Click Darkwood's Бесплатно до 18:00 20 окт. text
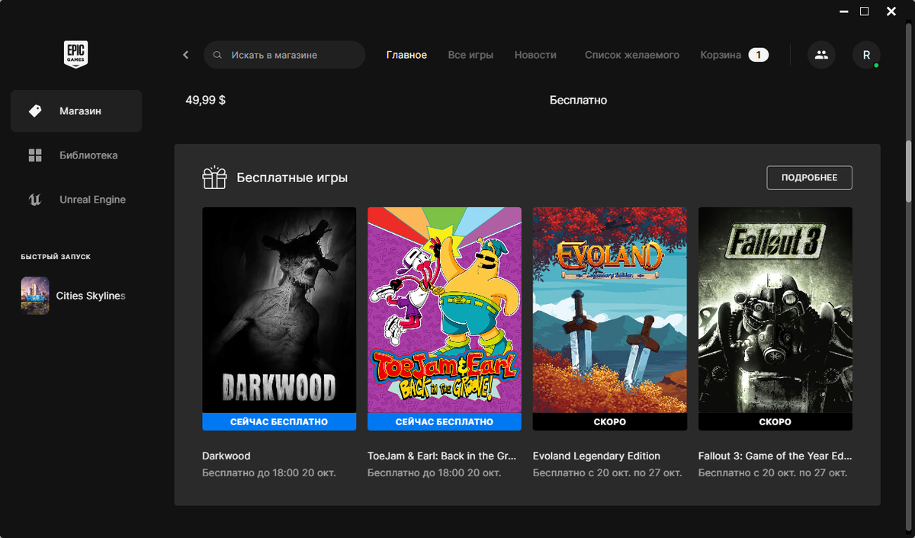 pyautogui.click(x=269, y=473)
